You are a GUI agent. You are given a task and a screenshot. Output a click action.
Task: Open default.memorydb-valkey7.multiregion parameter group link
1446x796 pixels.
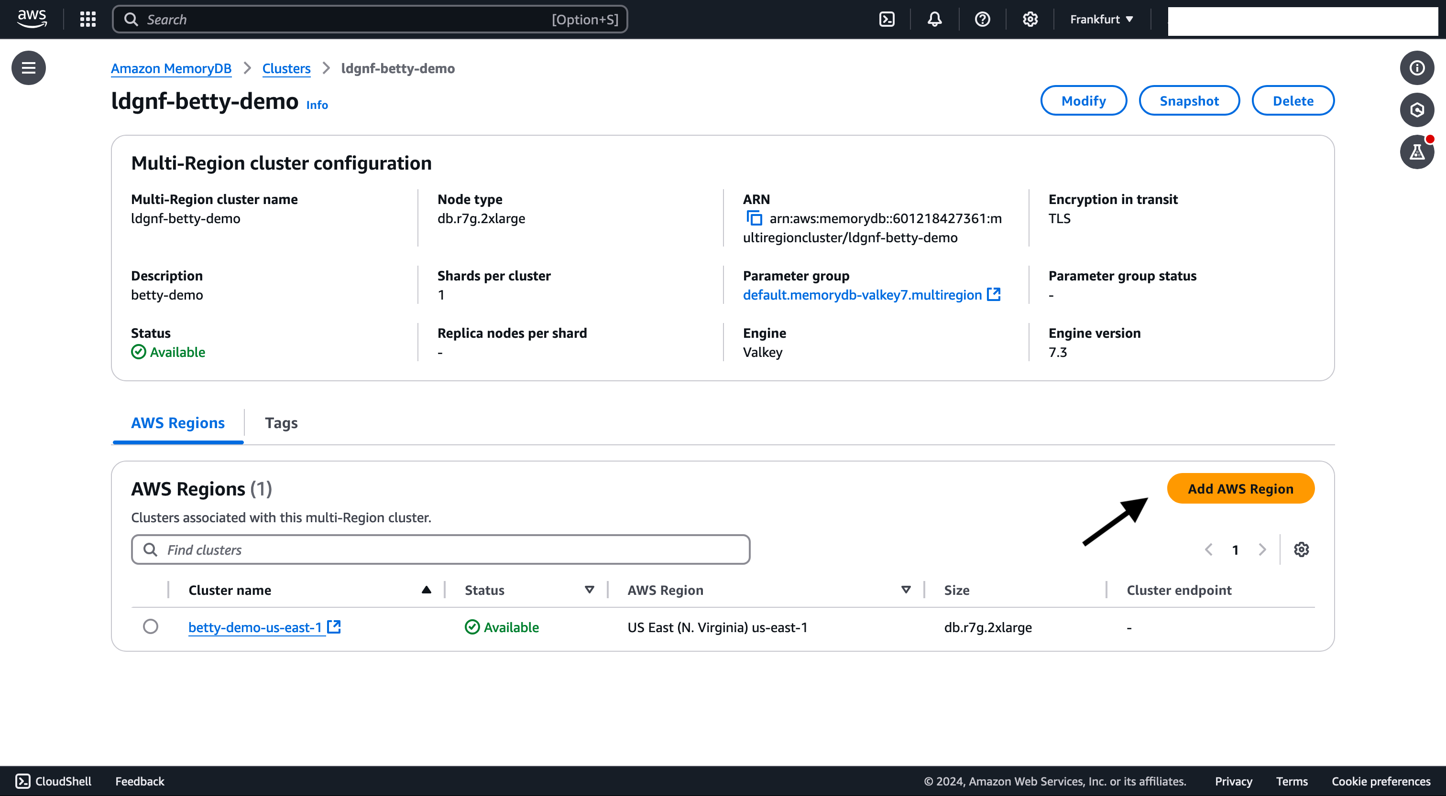tap(862, 294)
